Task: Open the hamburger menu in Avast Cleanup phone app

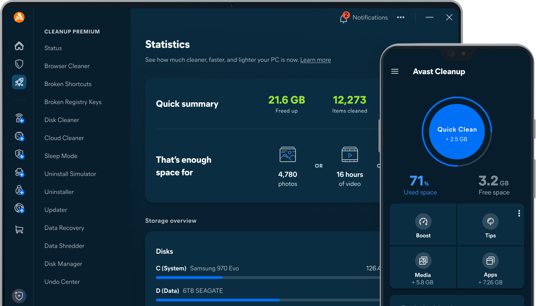Action: coord(395,71)
